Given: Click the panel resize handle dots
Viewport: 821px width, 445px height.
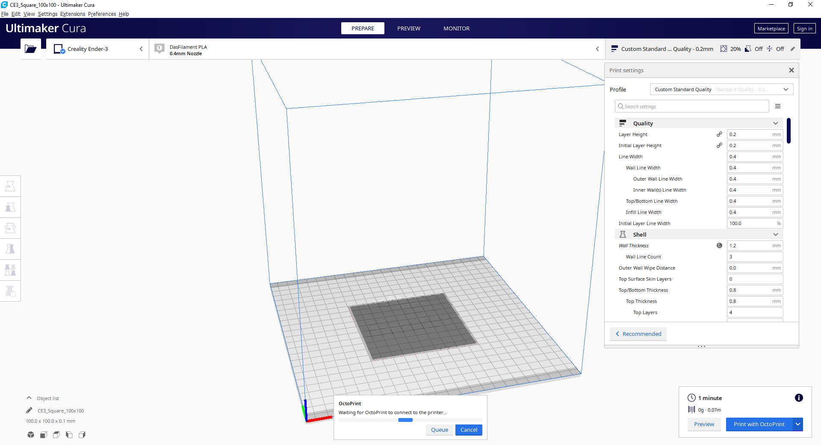Looking at the screenshot, I should [701, 347].
